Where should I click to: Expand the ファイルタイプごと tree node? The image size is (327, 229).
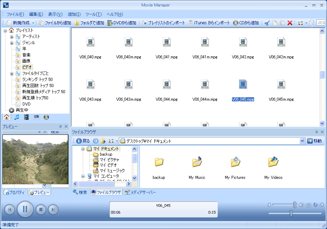point(12,74)
